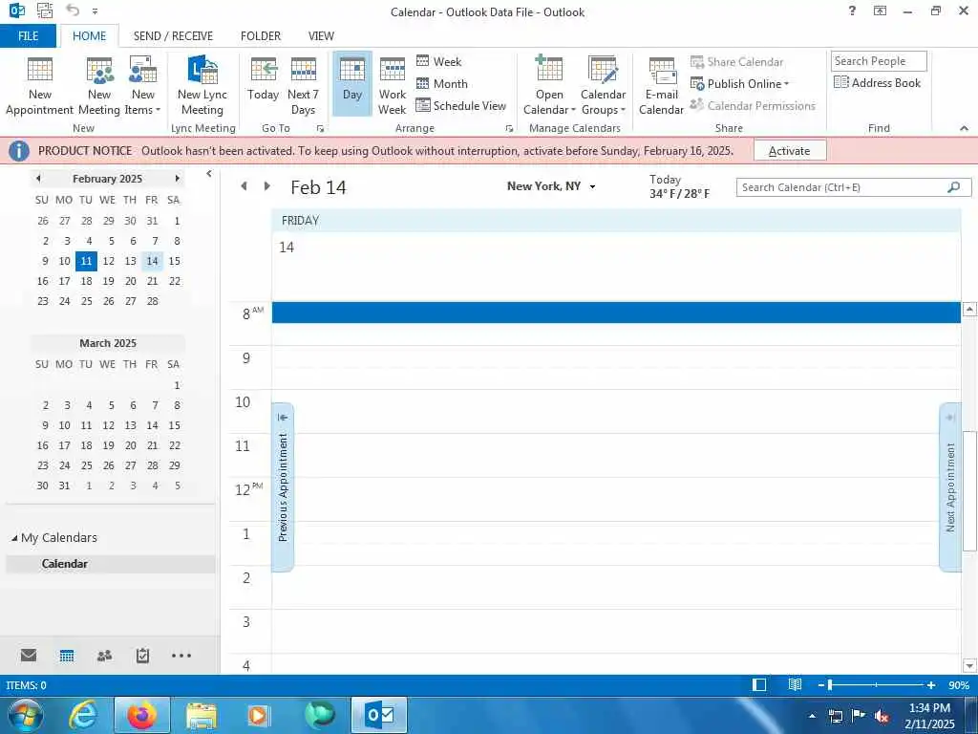Switch to Week view
Viewport: 978px width, 734px height.
click(x=439, y=61)
